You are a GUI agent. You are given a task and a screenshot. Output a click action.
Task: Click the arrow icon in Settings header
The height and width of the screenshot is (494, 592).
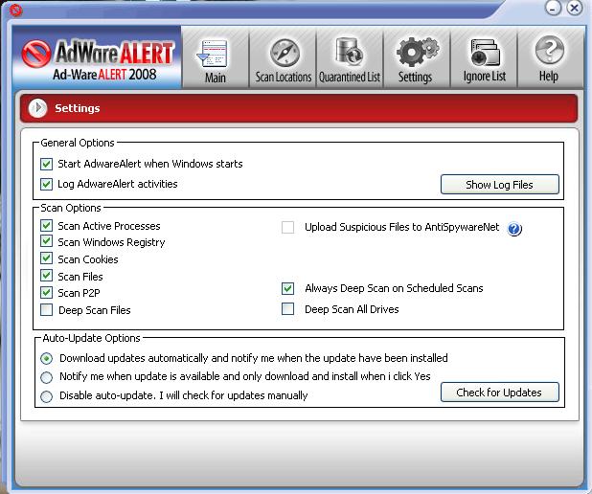coord(37,108)
